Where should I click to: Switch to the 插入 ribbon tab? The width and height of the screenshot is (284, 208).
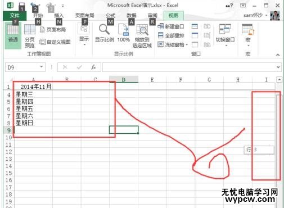pos(59,16)
